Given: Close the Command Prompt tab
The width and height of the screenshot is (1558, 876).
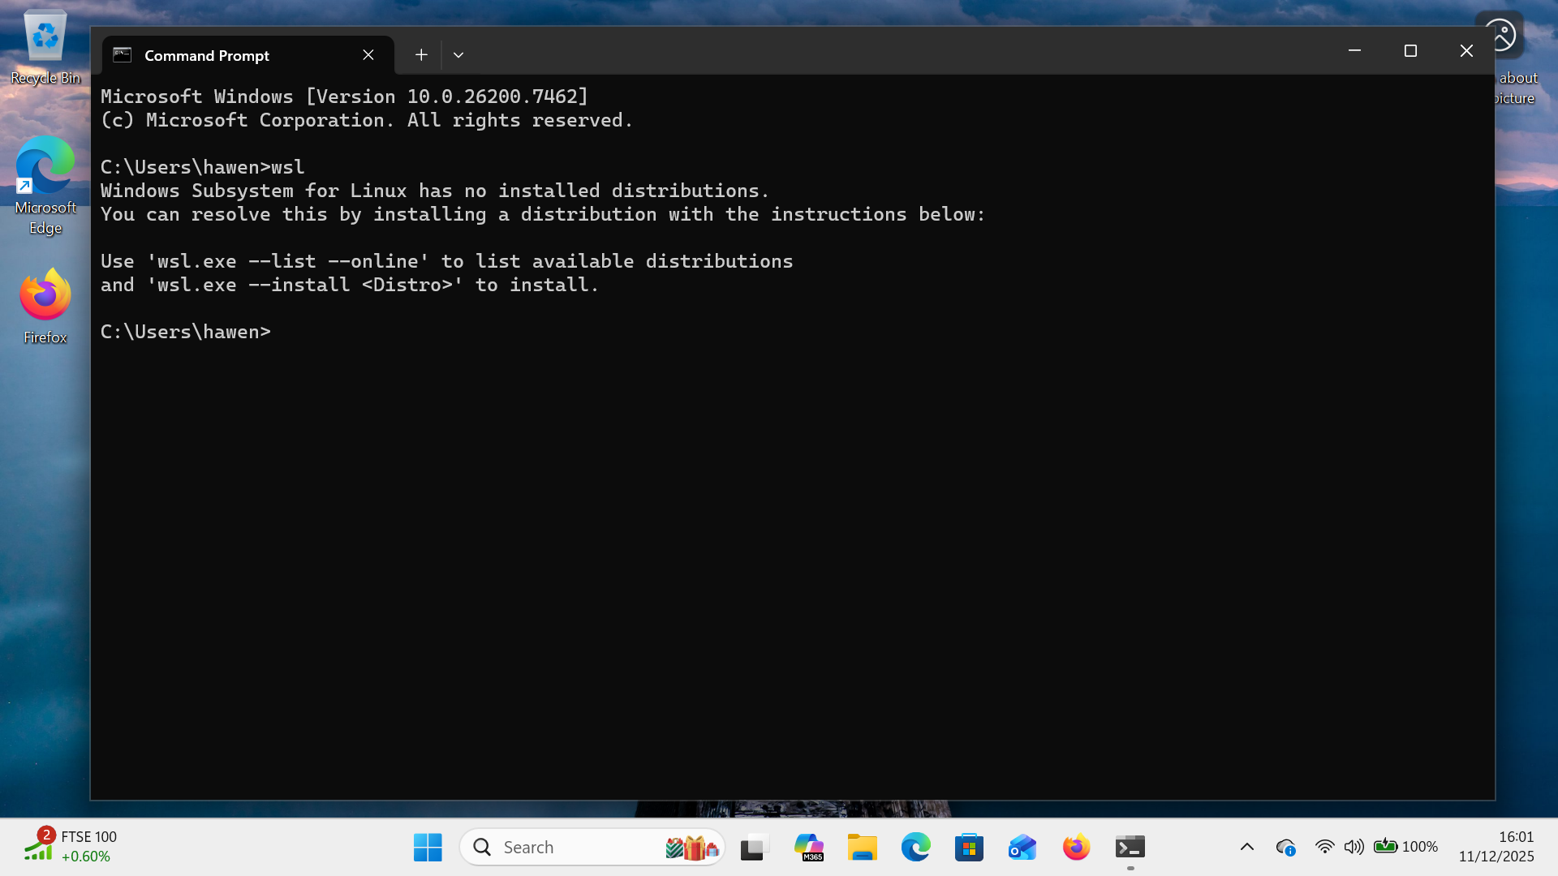Looking at the screenshot, I should point(368,55).
